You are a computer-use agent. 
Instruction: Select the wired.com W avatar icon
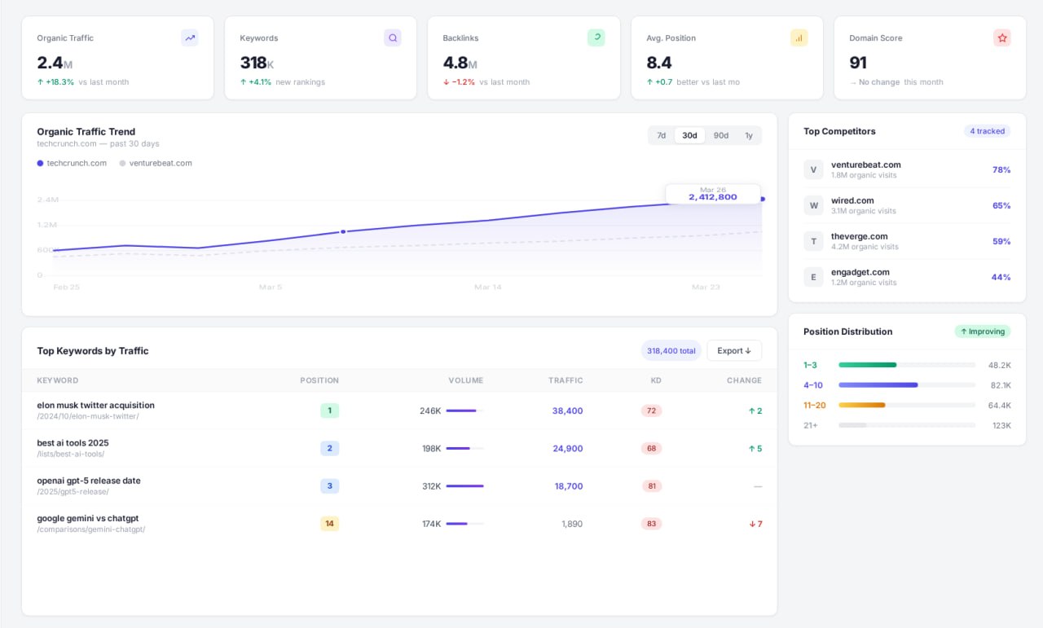coord(813,205)
